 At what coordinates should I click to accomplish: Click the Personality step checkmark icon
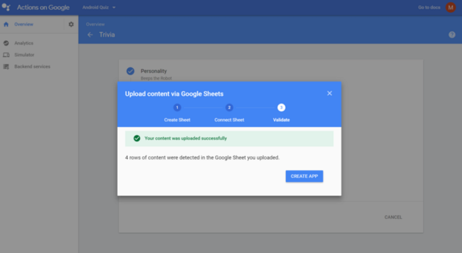[131, 71]
